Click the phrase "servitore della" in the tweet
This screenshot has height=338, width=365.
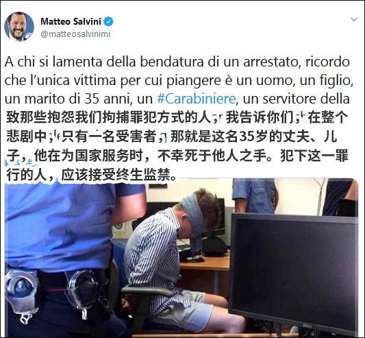[x=306, y=99]
